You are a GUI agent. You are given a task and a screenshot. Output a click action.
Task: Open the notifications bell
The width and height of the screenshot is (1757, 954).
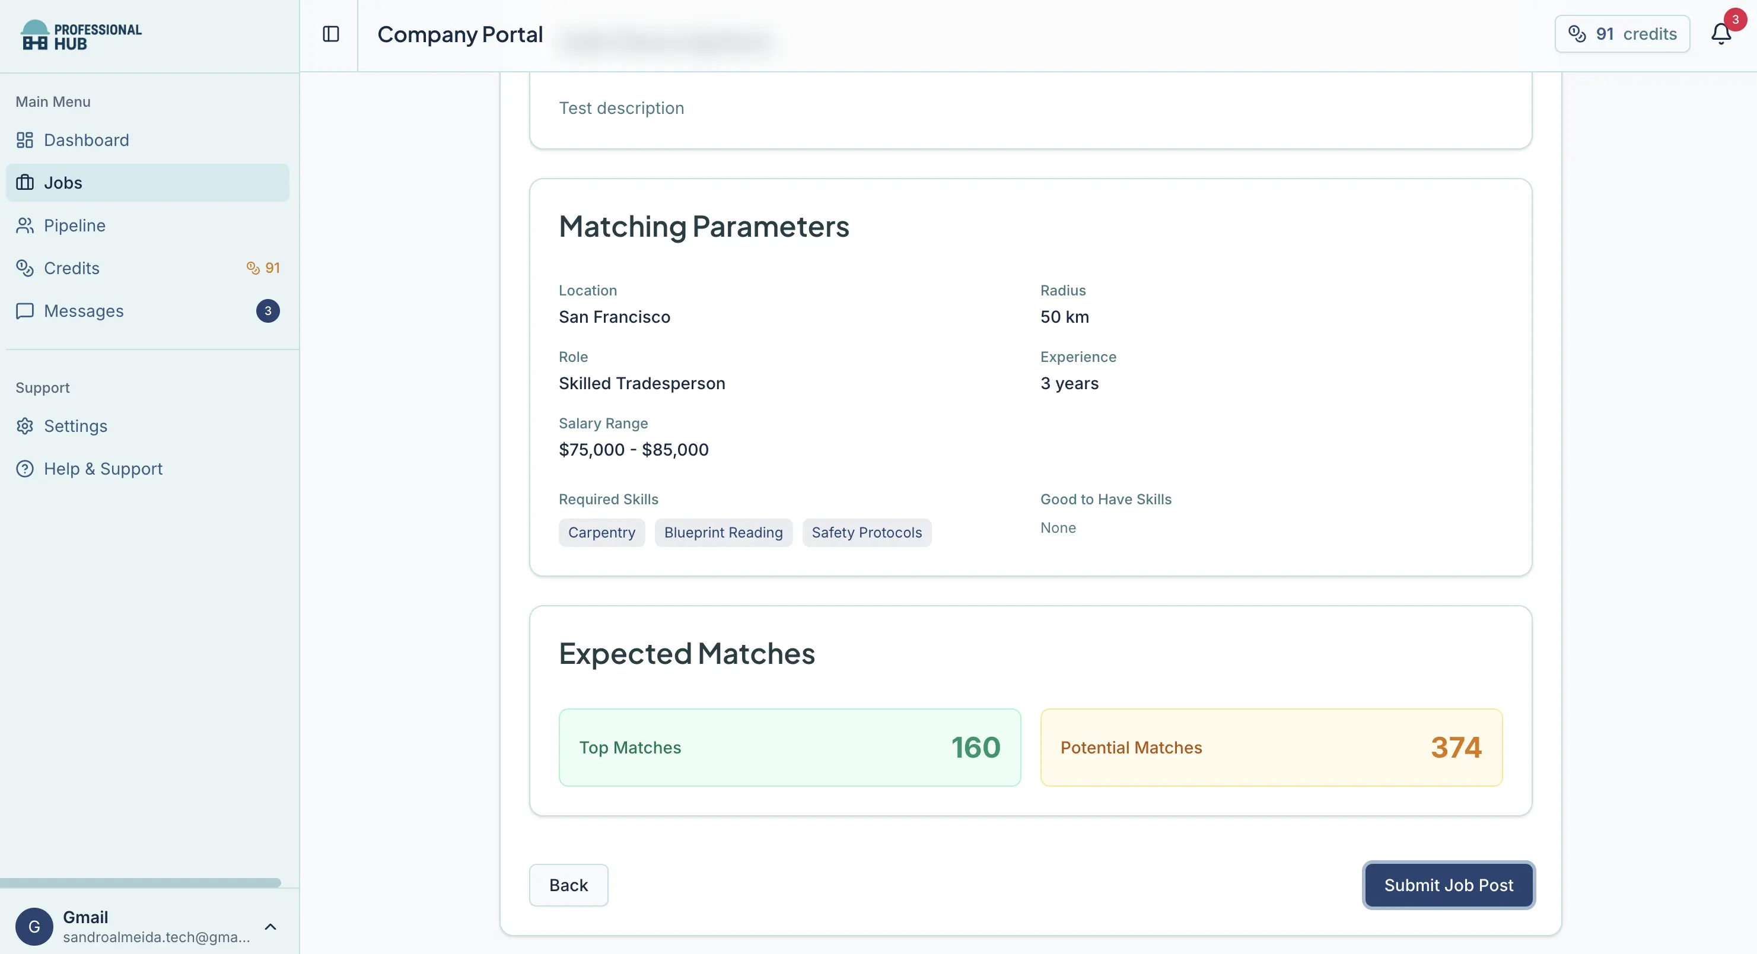pos(1721,34)
